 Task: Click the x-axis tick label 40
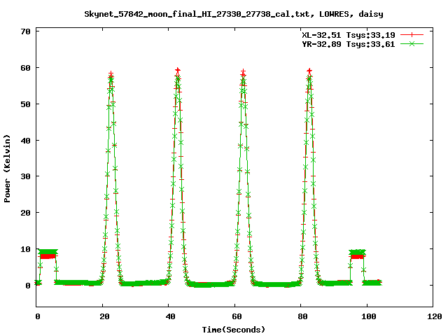pos(170,316)
